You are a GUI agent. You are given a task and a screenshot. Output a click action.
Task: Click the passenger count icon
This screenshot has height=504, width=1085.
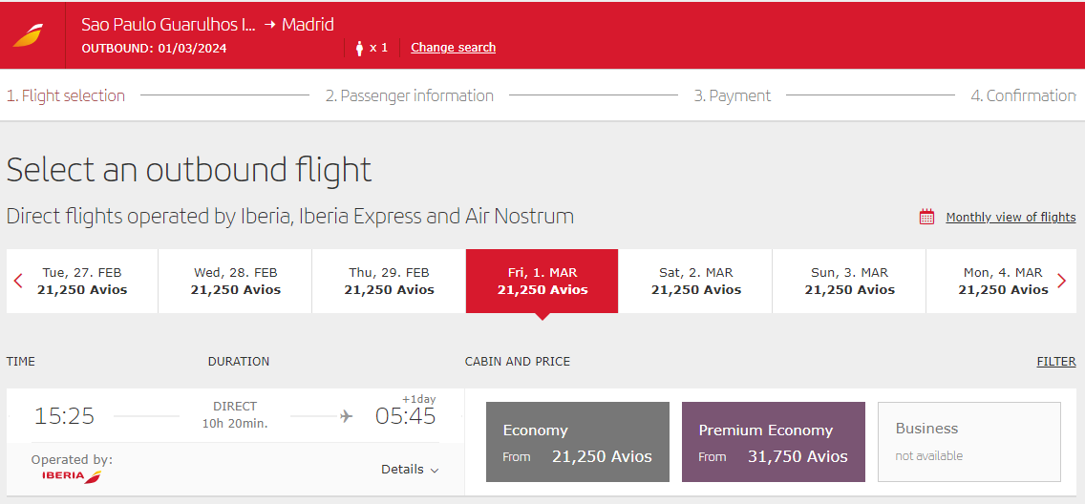pos(360,48)
